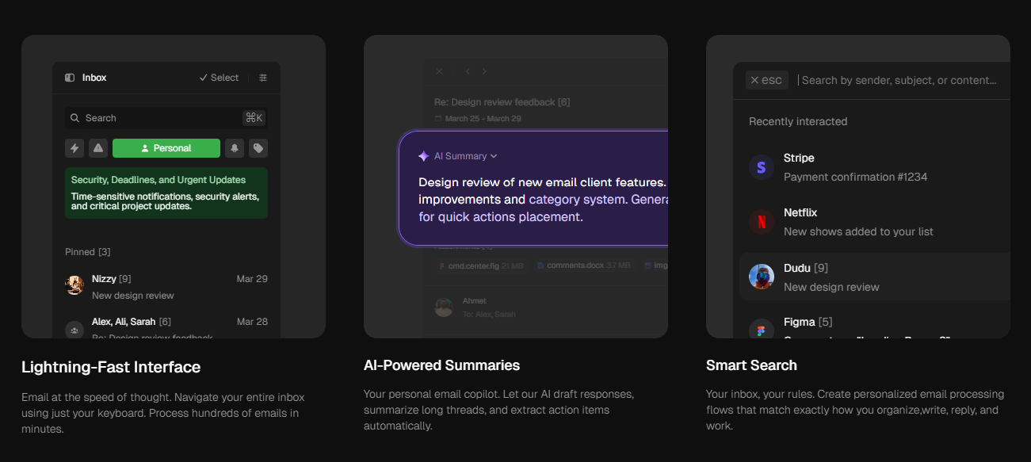Click the Stripe logo in recent results

coord(762,167)
